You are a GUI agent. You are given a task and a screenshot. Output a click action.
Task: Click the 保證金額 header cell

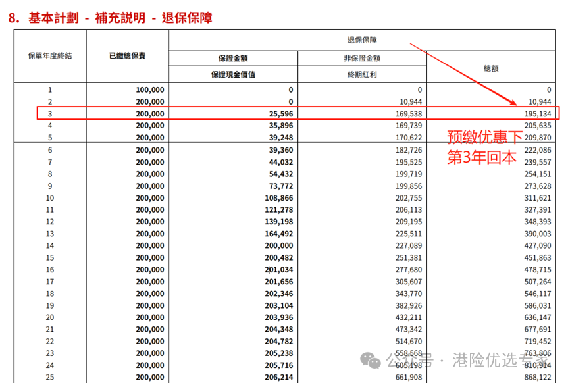[x=233, y=59]
